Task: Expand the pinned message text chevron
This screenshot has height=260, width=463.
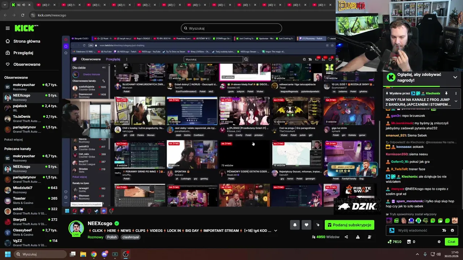Action: 456,101
